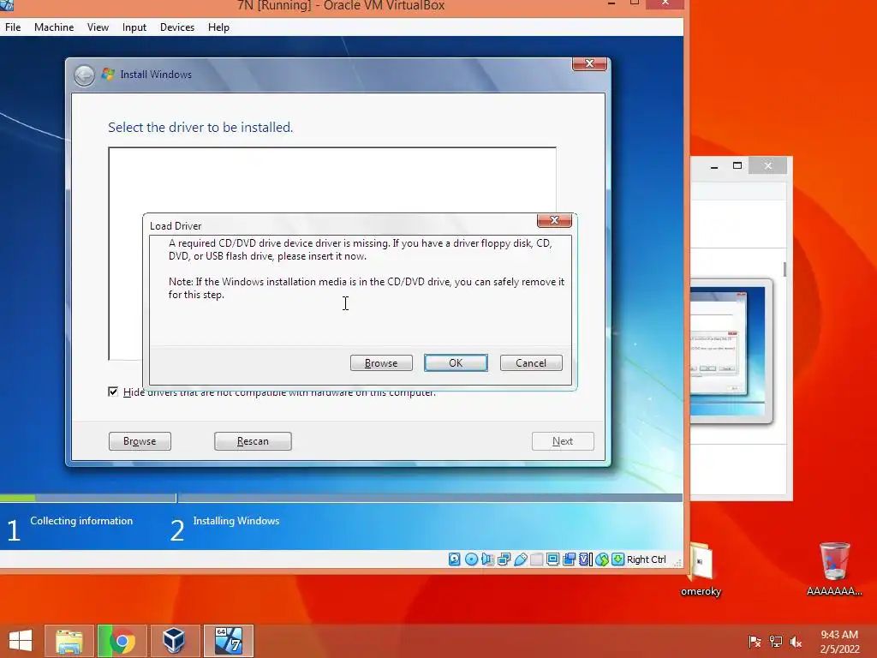Screen dimensions: 877x658
Task: Click the audio status icon in VirtualBox
Action: (x=487, y=559)
